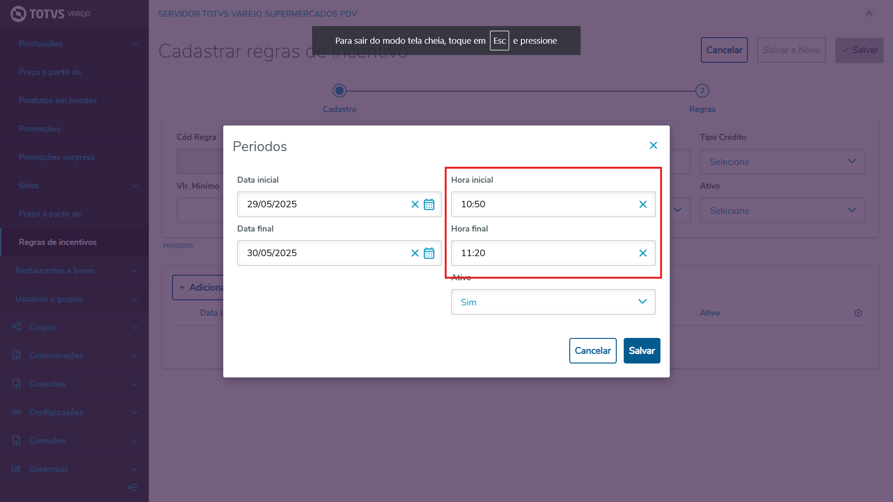Clear the Data final date value
893x502 pixels.
tap(415, 253)
